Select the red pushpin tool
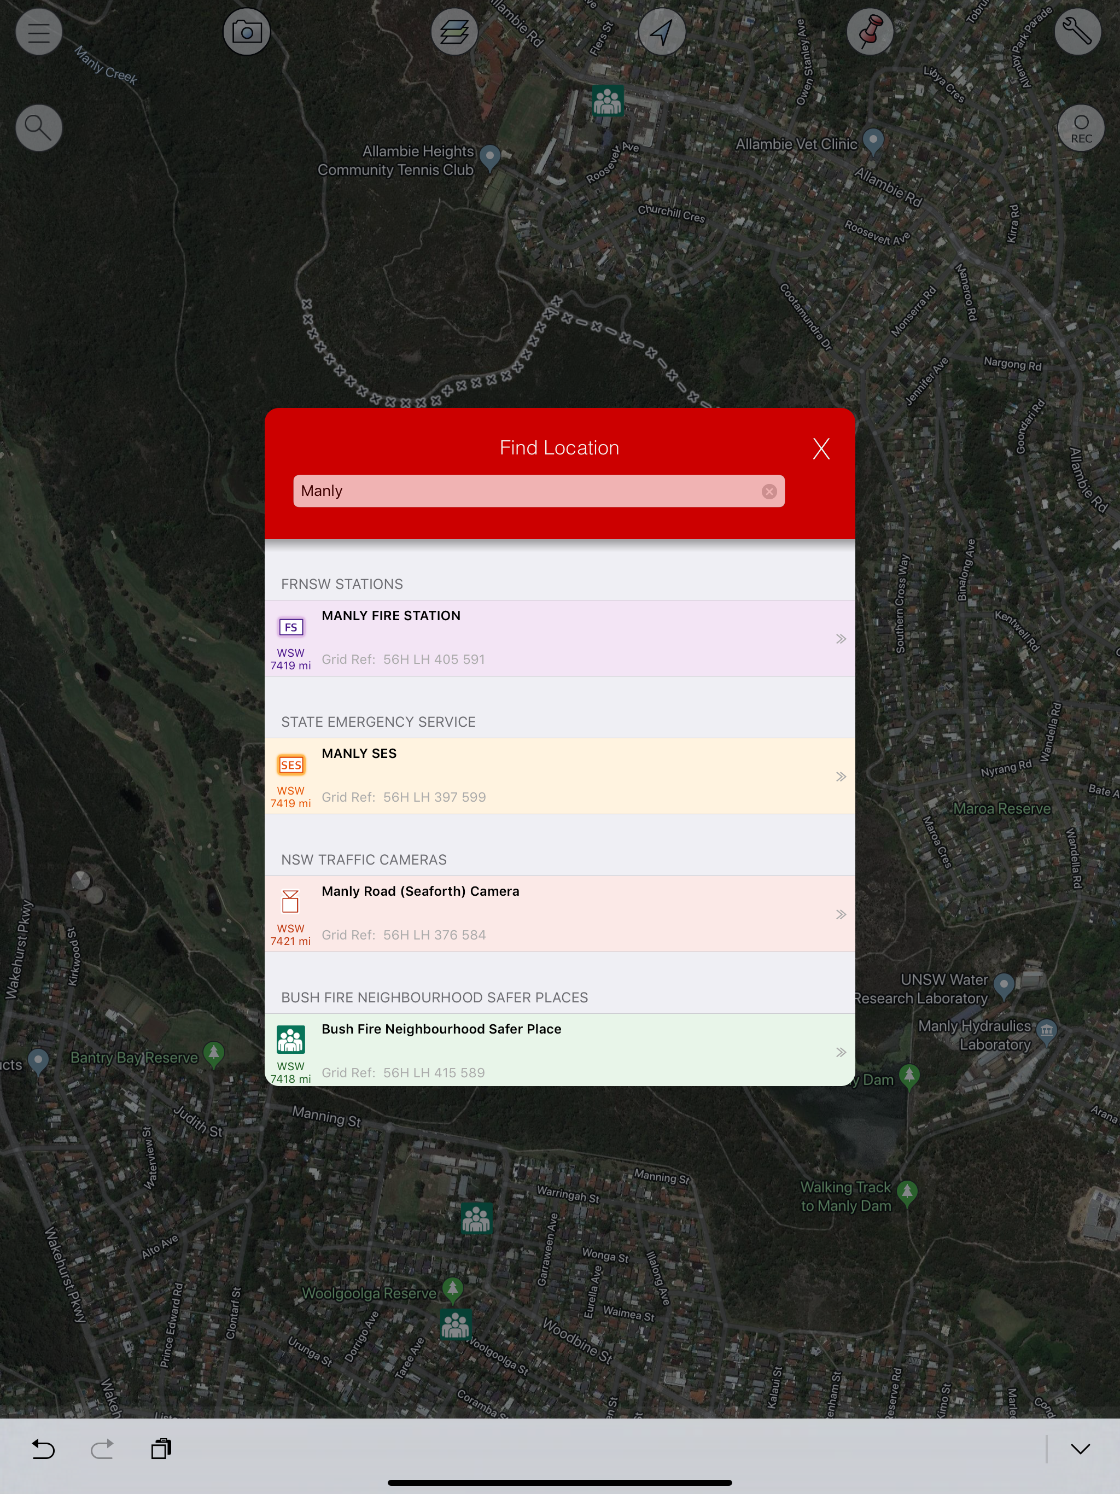This screenshot has width=1120, height=1494. click(870, 32)
